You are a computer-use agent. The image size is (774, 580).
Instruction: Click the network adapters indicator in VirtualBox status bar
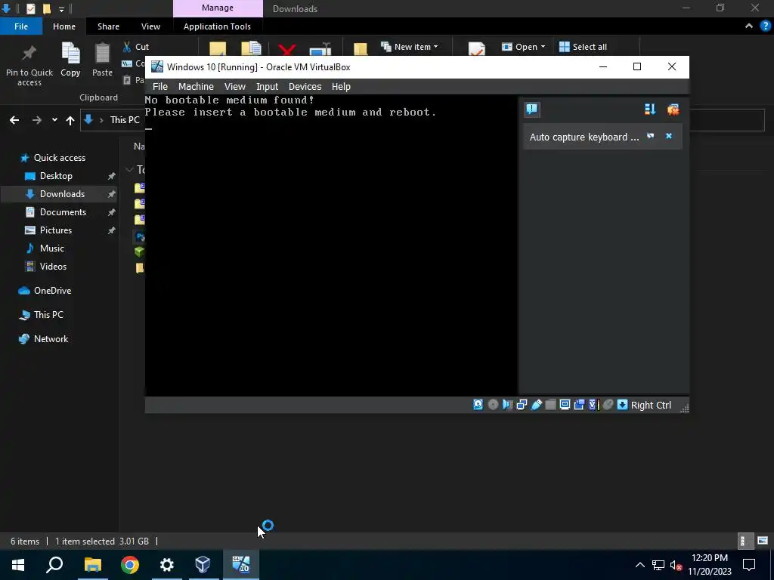tap(522, 405)
